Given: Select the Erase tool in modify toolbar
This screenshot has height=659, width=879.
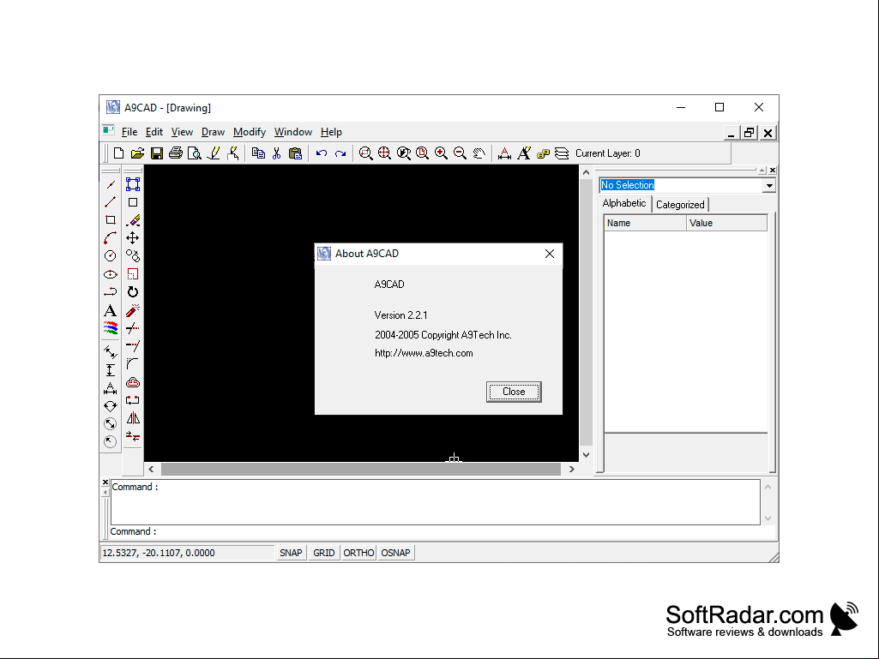Looking at the screenshot, I should point(133,220).
